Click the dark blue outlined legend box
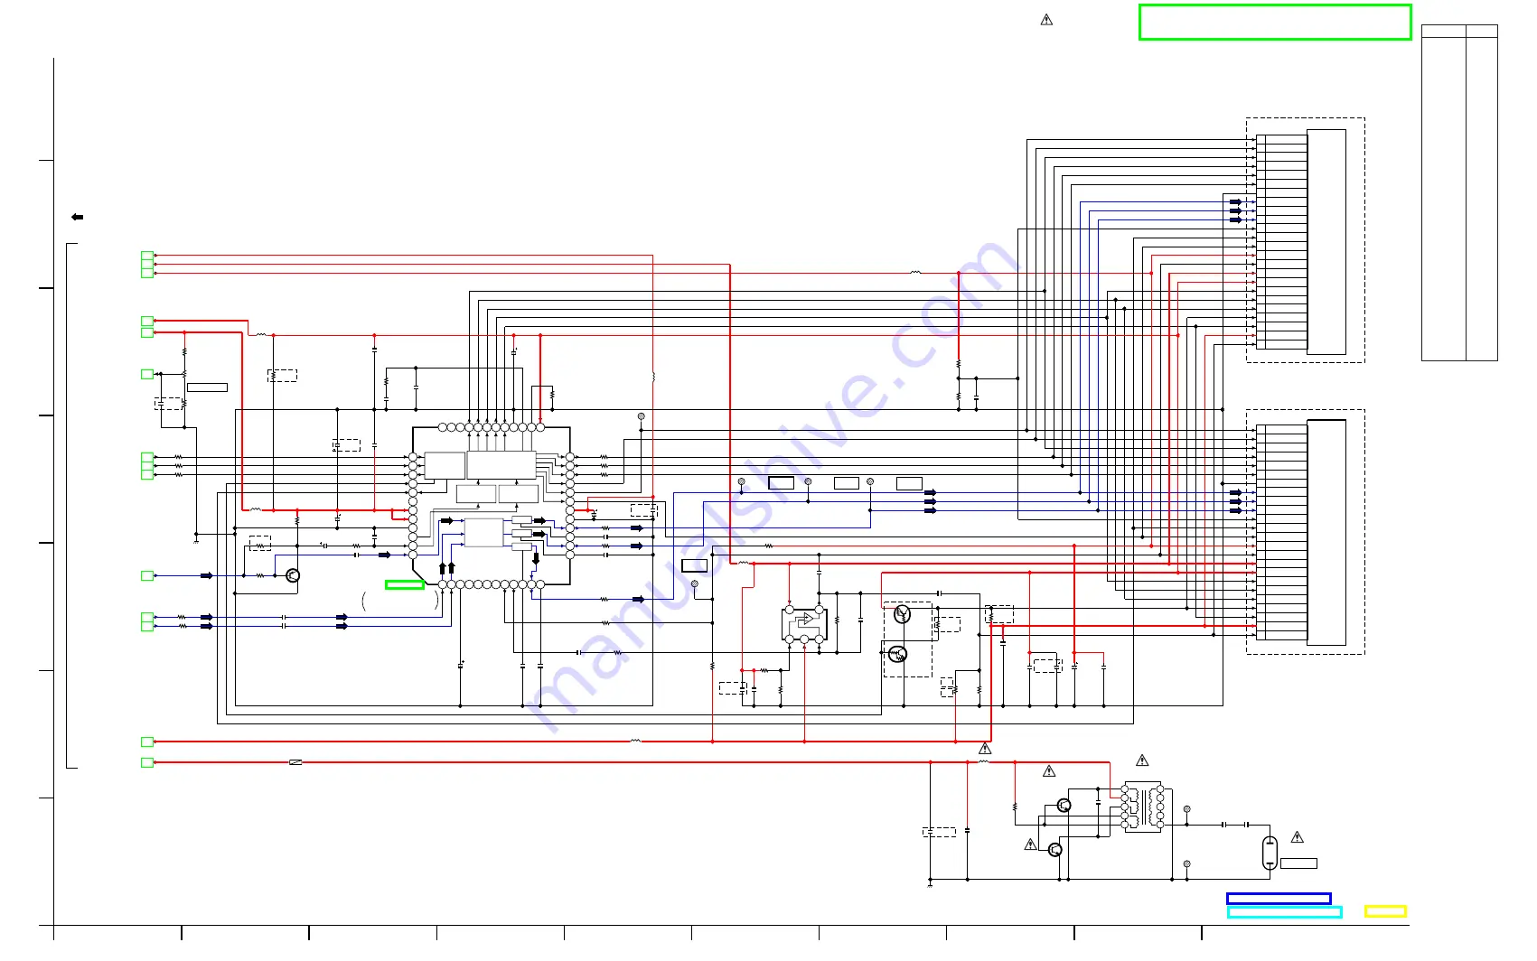This screenshot has height=961, width=1537. 1279,899
